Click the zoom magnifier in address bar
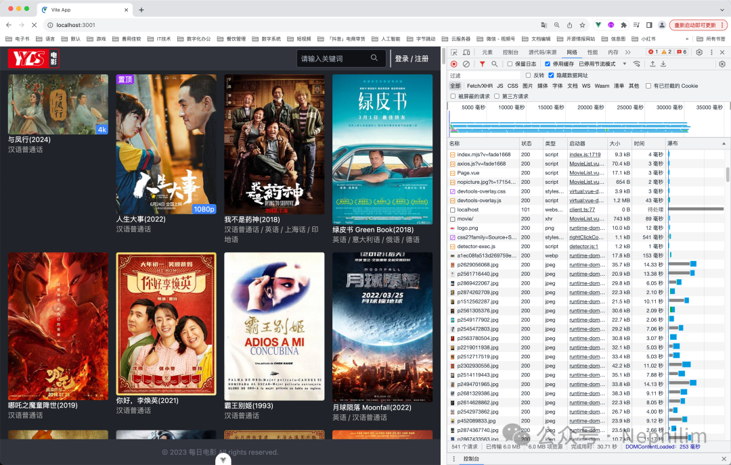The width and height of the screenshot is (731, 465). 556,25
